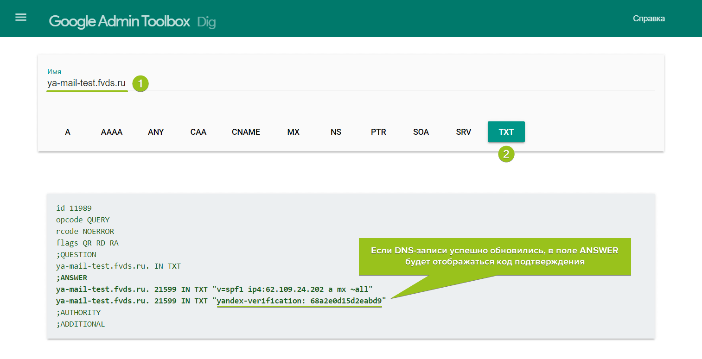The height and width of the screenshot is (359, 702).
Task: Query CNAME records
Action: (x=246, y=132)
